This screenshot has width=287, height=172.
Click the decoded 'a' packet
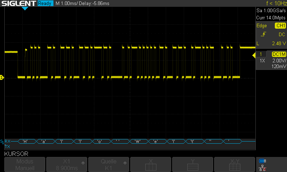click(46, 141)
